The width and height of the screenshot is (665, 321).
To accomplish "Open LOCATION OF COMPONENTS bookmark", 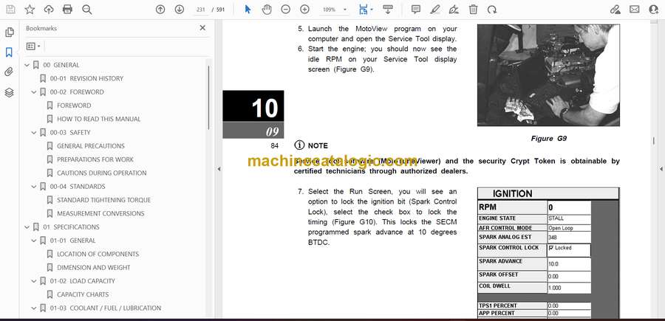I will [98, 254].
